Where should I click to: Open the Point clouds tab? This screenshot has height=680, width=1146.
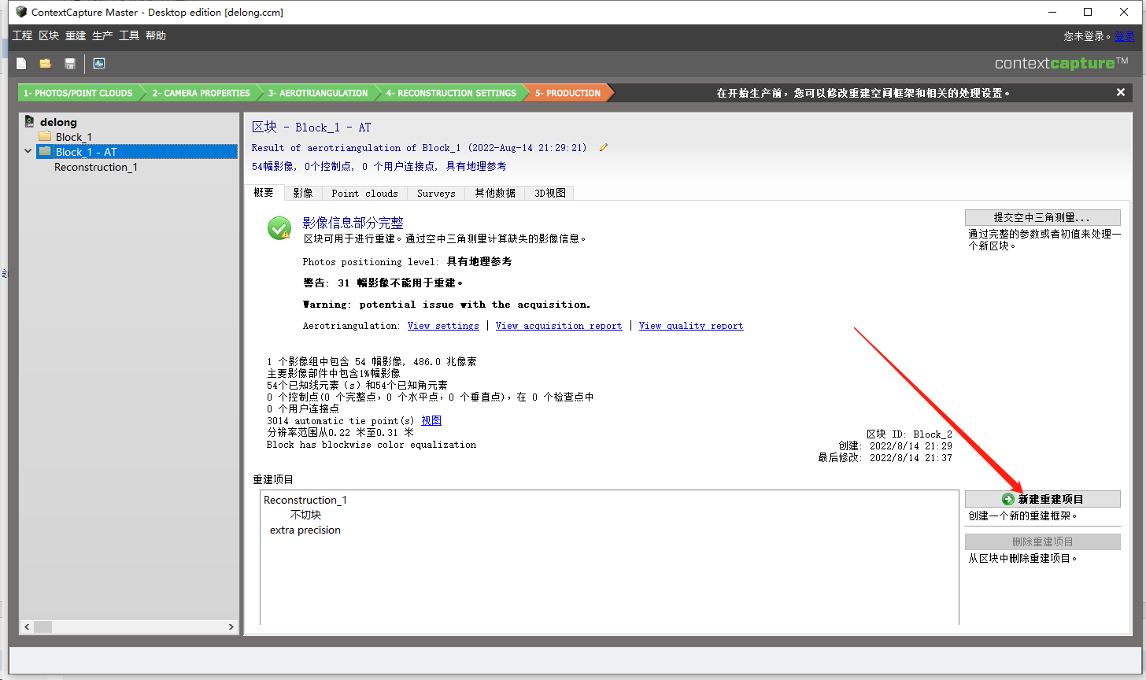(x=364, y=193)
